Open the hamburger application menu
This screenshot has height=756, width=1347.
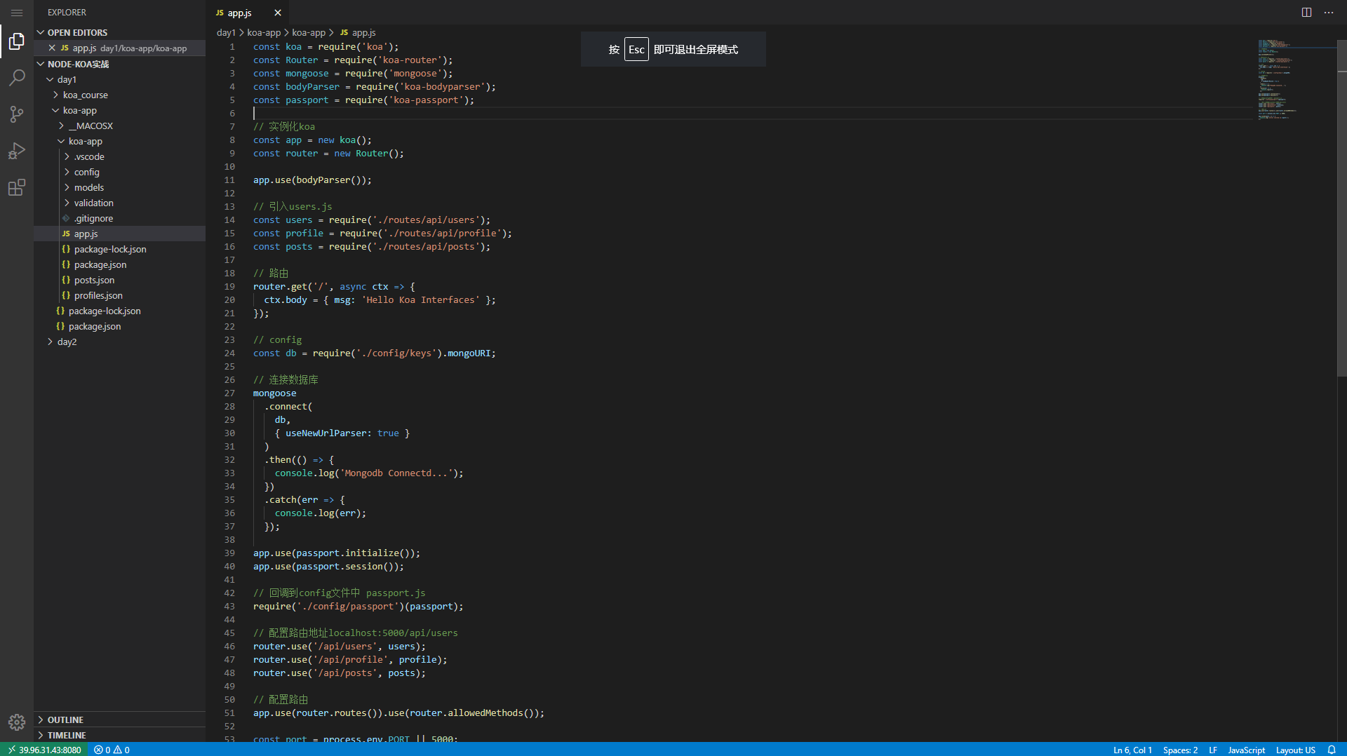click(17, 13)
